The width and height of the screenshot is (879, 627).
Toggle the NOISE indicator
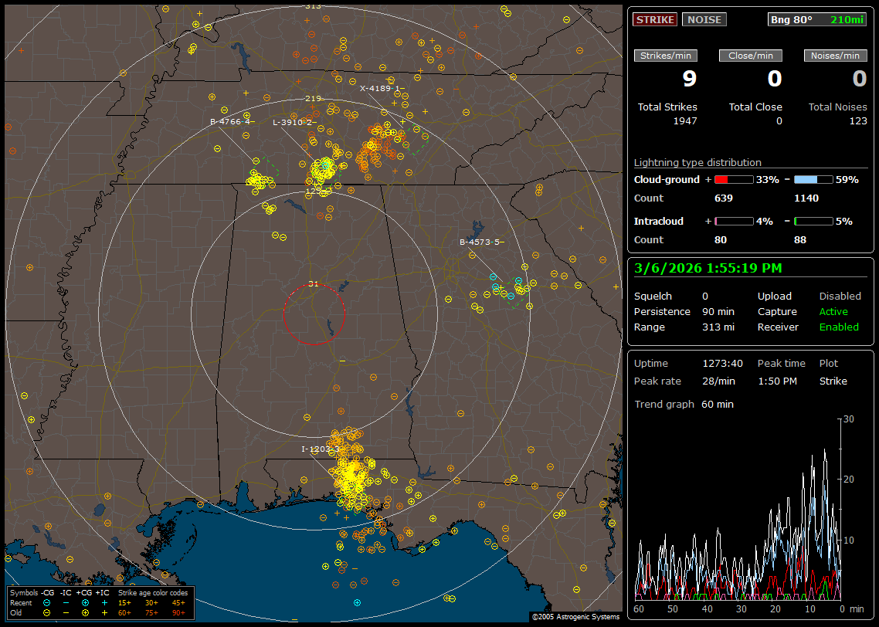[704, 19]
